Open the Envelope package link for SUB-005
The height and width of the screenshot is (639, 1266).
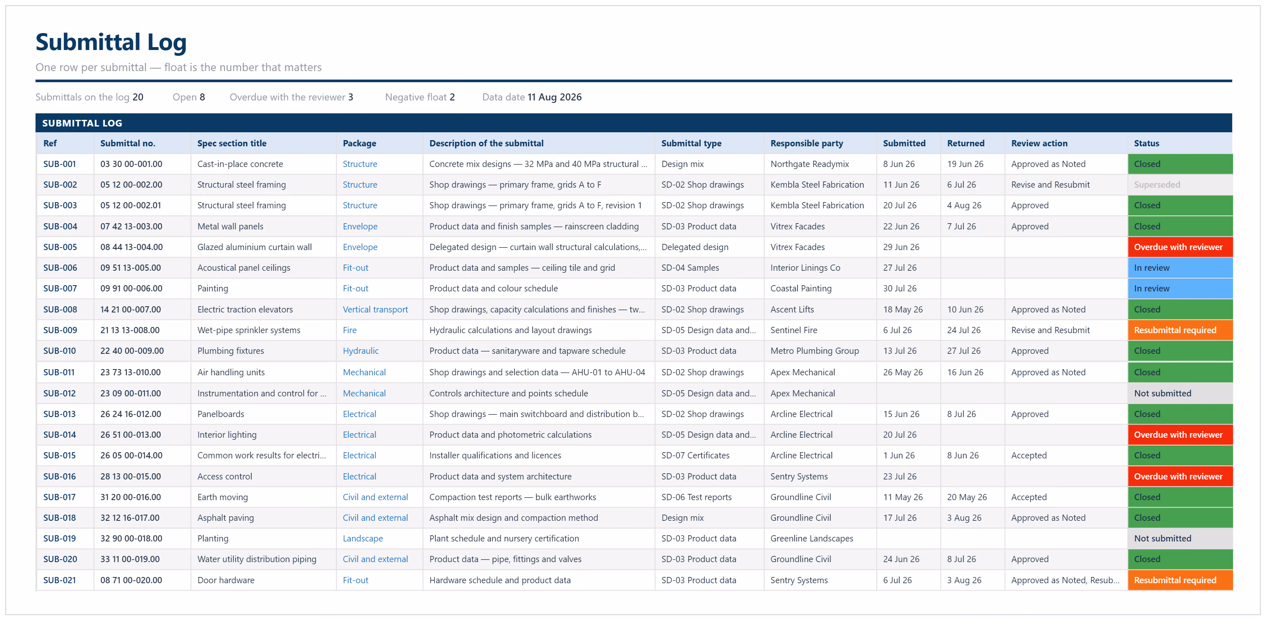pos(360,247)
